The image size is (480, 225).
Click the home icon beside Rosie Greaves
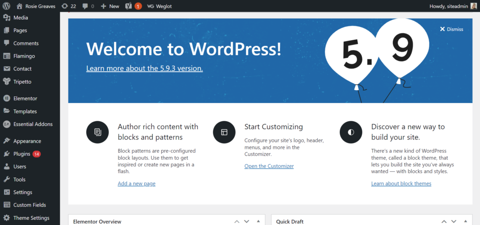point(20,6)
